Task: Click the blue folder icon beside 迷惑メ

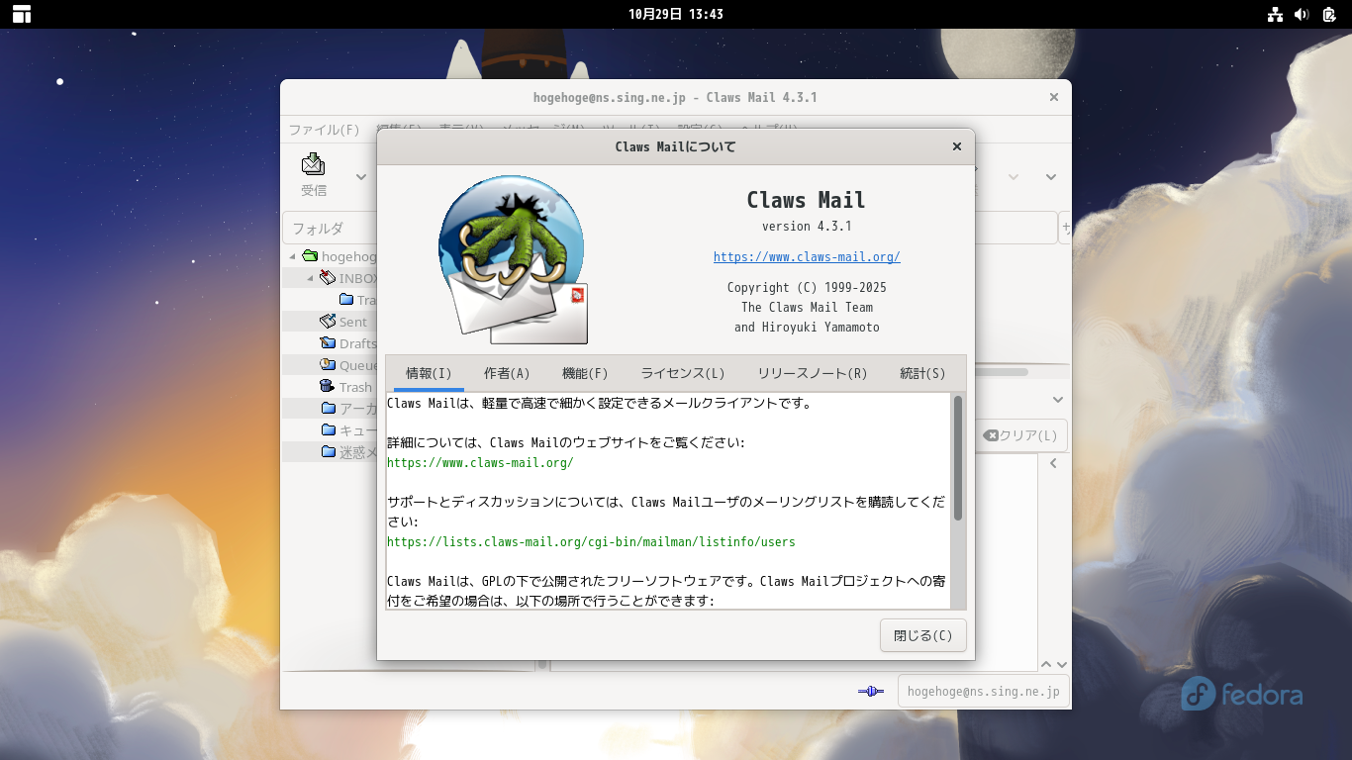Action: pos(329,452)
